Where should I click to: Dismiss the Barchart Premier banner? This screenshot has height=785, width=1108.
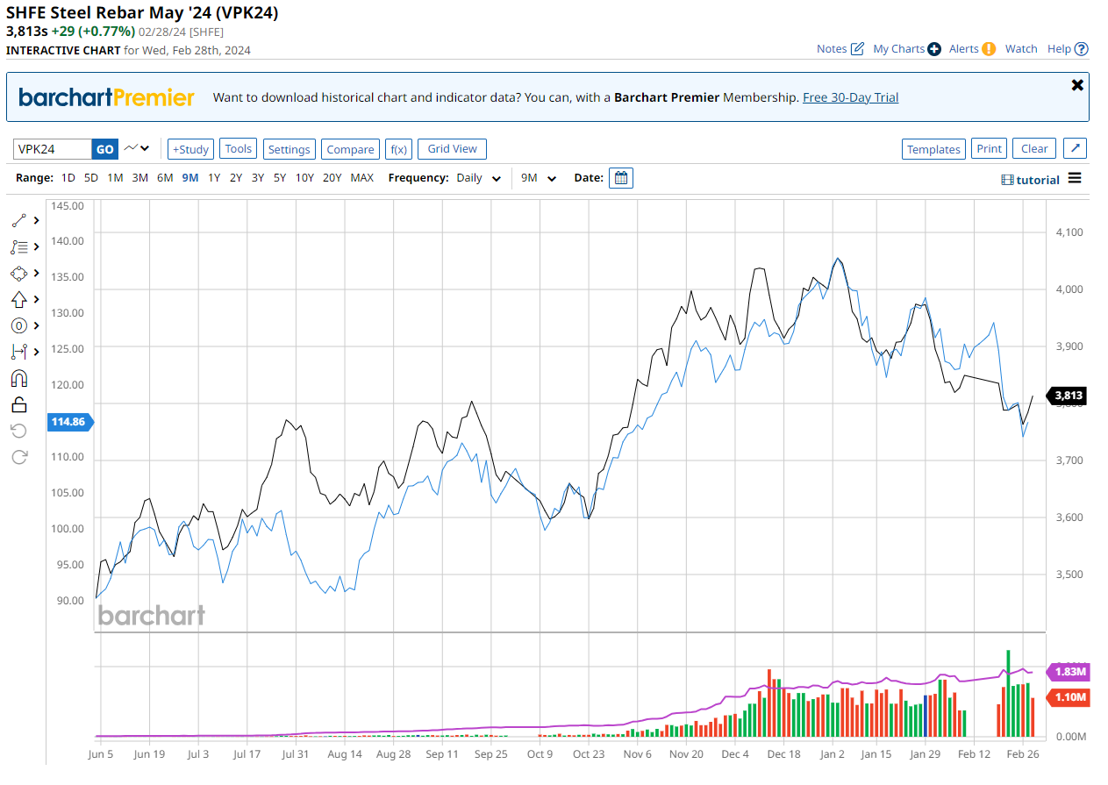(x=1077, y=85)
